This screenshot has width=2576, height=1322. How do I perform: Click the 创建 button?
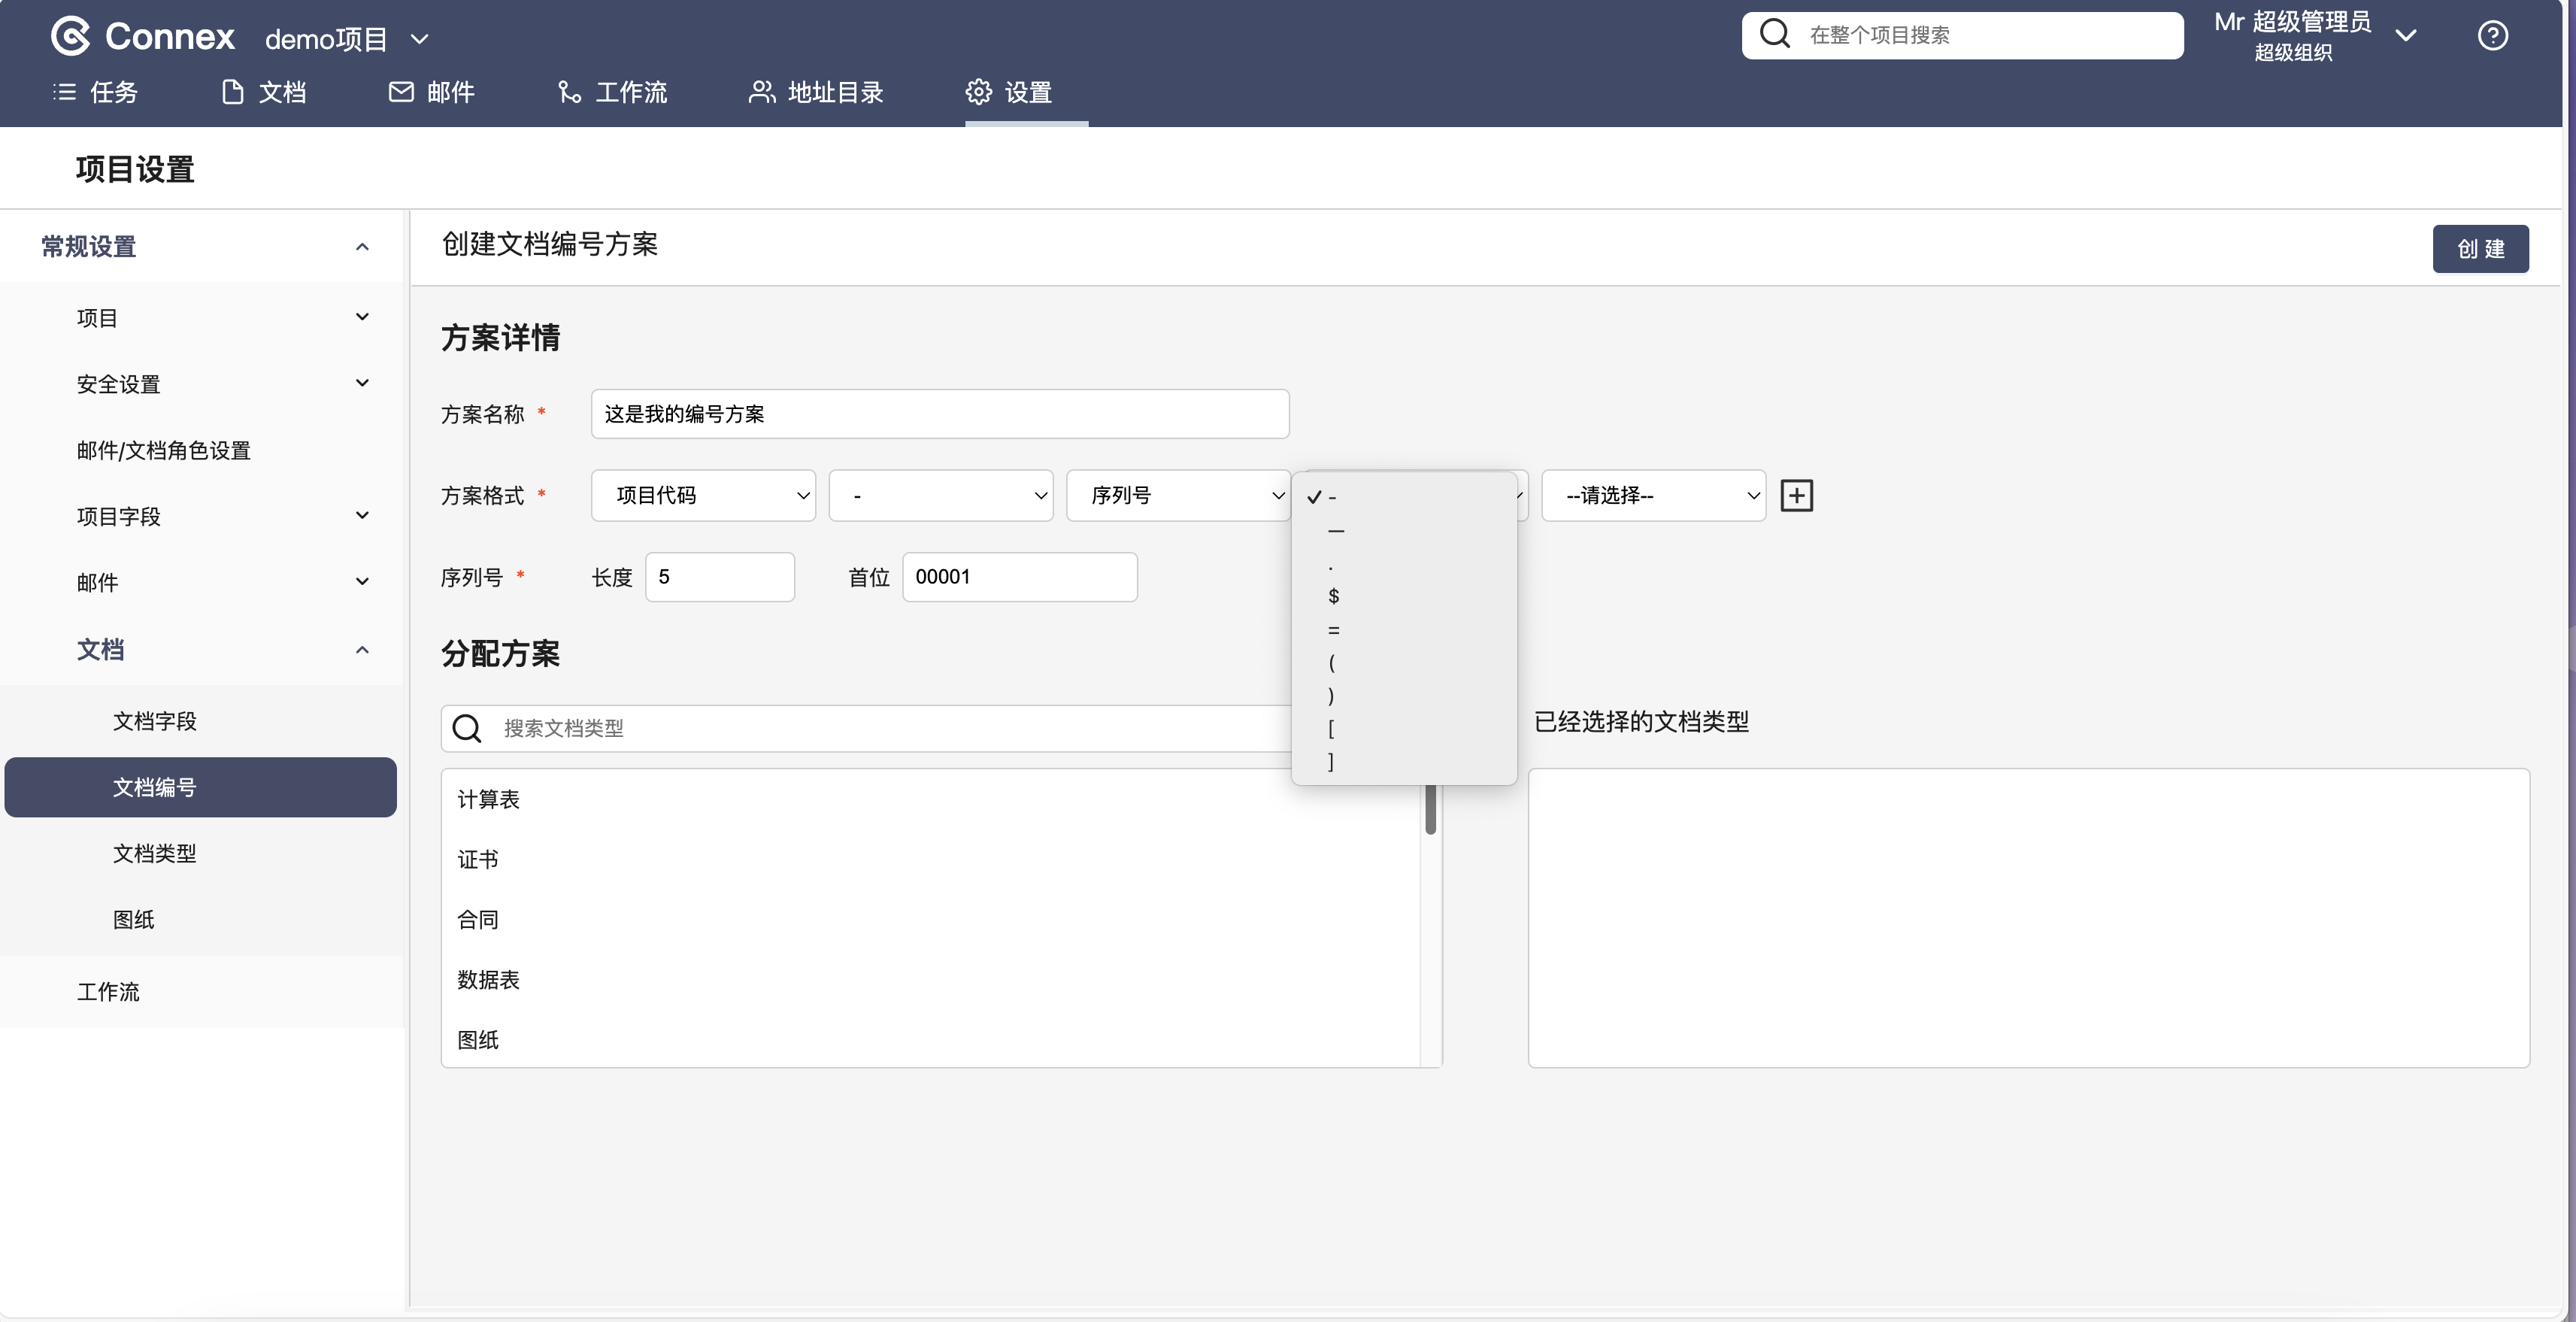point(2480,249)
